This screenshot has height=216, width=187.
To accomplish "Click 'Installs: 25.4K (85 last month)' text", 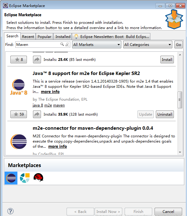I will 69,60.
